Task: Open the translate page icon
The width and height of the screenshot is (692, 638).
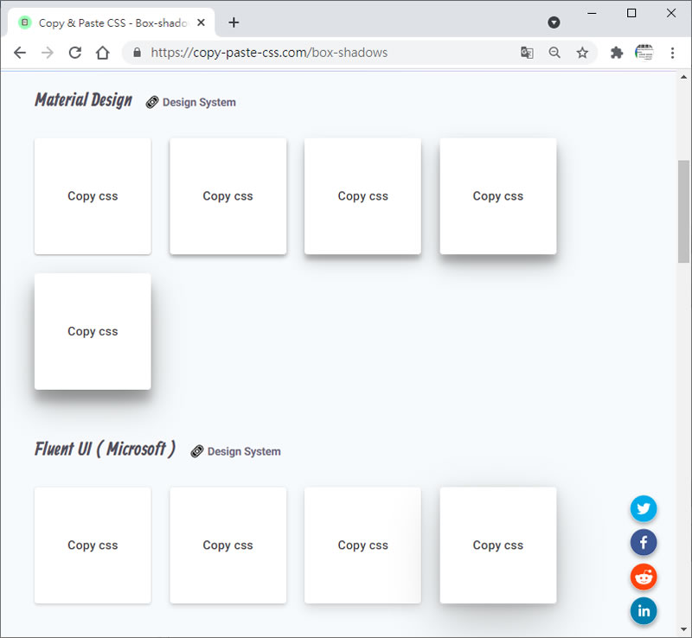Action: (x=527, y=53)
